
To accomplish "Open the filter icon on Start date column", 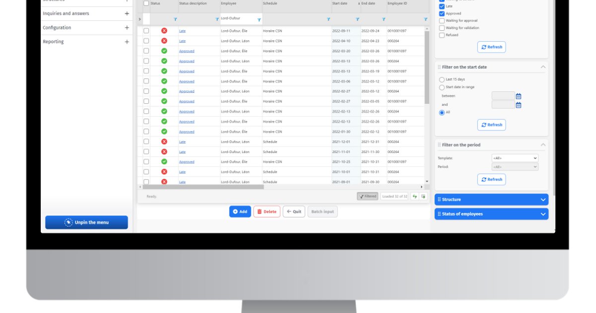I will click(x=357, y=19).
